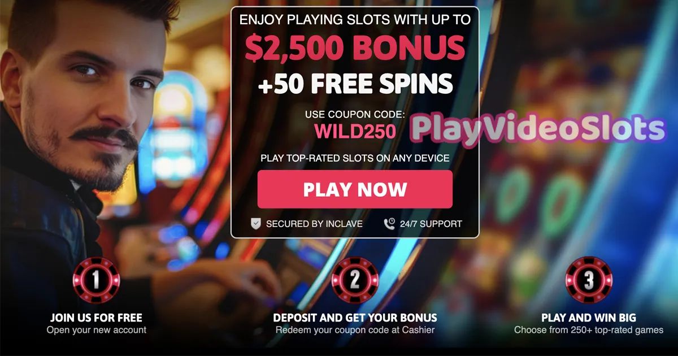Click DEPOSIT AND GET YOUR BONUS heading
The image size is (678, 356).
pos(355,318)
